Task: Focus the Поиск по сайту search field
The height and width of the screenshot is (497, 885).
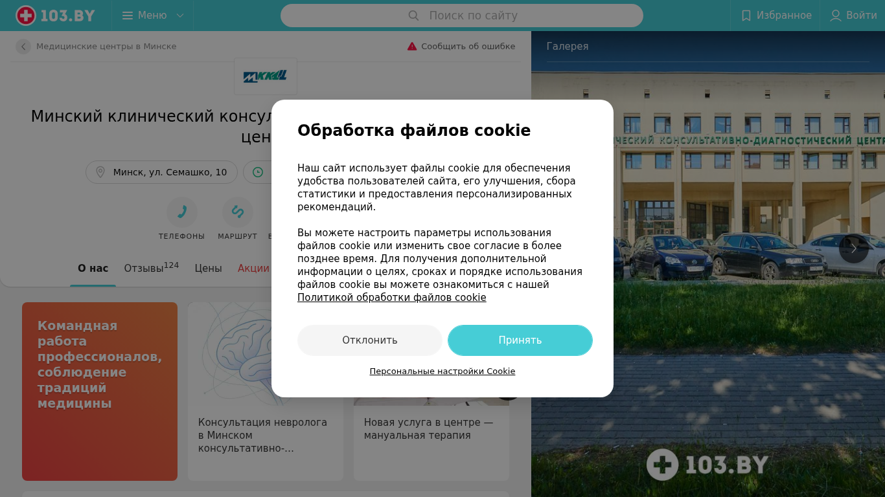Action: coord(462,16)
